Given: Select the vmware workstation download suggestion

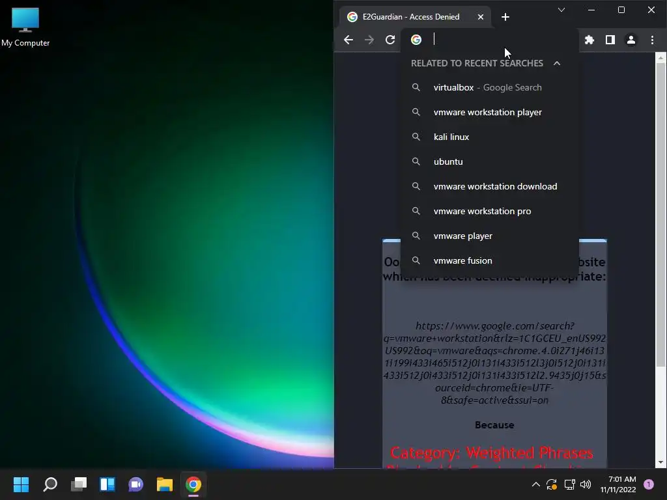Looking at the screenshot, I should tap(489, 186).
